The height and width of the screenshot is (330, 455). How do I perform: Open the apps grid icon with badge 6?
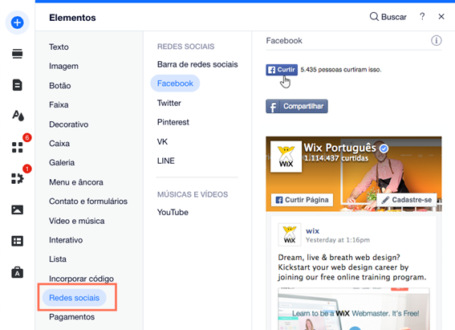(17, 147)
